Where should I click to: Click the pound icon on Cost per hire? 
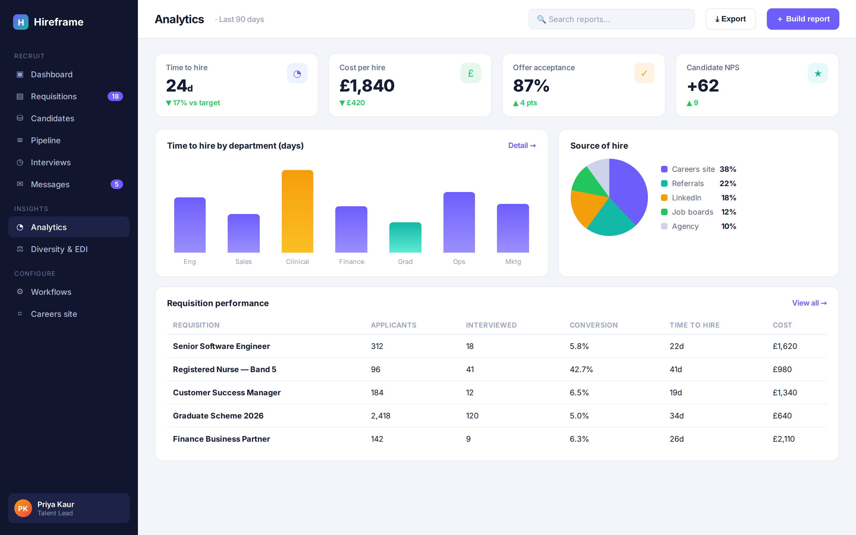471,73
